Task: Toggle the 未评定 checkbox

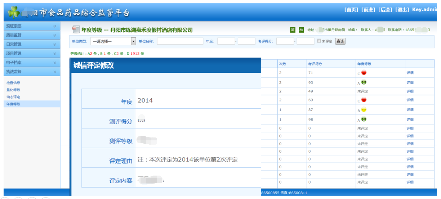Action: pyautogui.click(x=319, y=41)
